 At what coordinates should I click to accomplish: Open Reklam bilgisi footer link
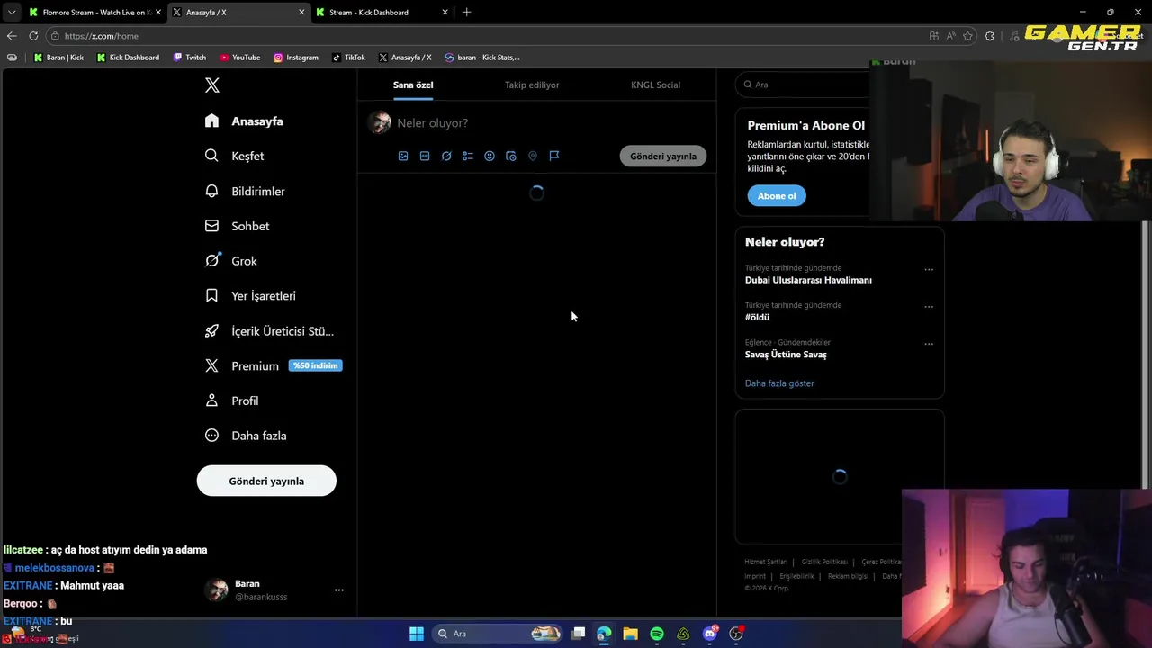pyautogui.click(x=848, y=576)
